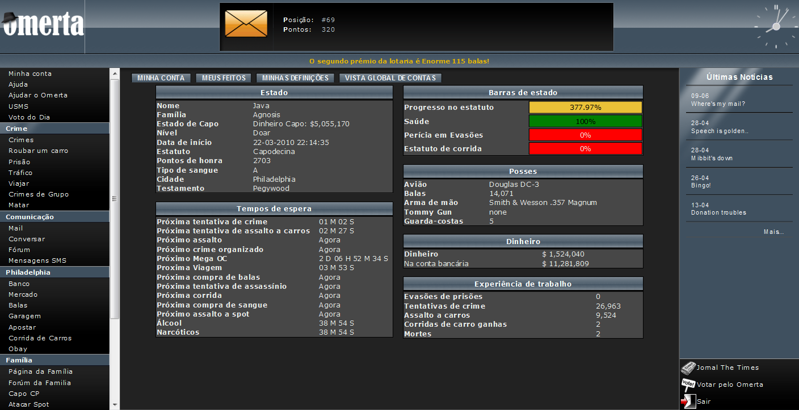Open Mail under Comunicação
799x410 pixels.
tap(16, 228)
